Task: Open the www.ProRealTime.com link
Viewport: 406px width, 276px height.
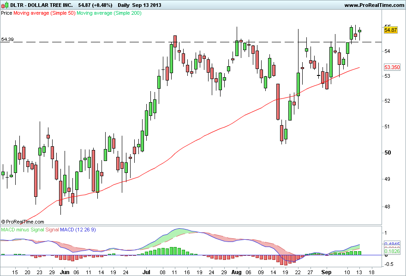Action: pyautogui.click(x=374, y=5)
